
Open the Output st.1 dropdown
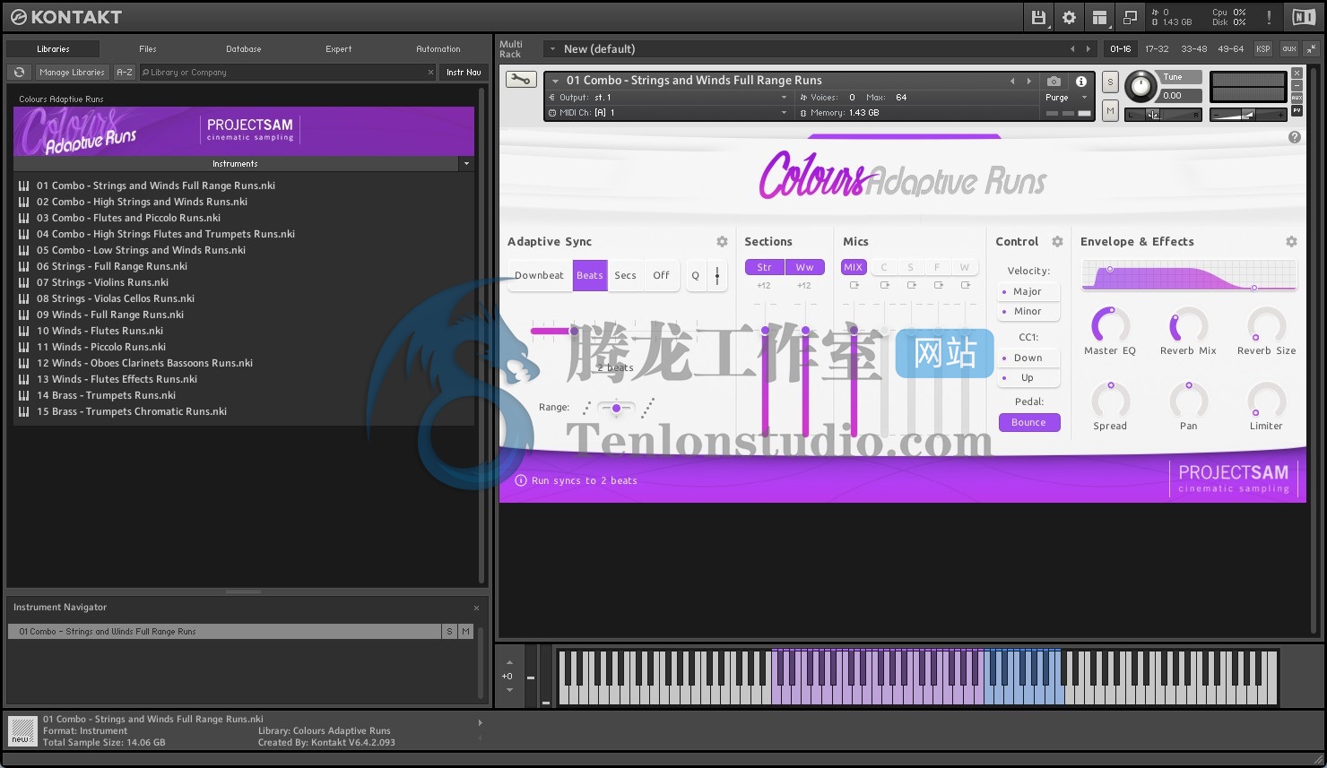point(668,98)
